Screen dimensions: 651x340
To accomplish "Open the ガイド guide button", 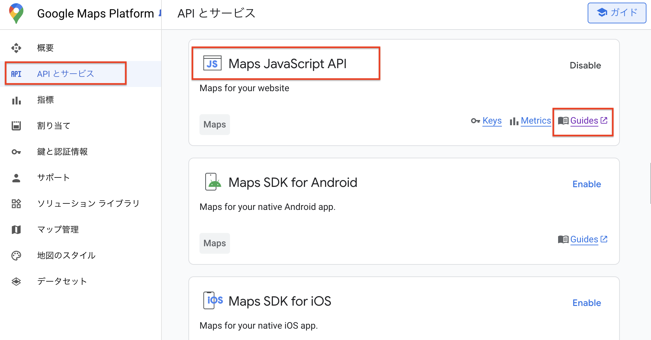I will pyautogui.click(x=617, y=13).
